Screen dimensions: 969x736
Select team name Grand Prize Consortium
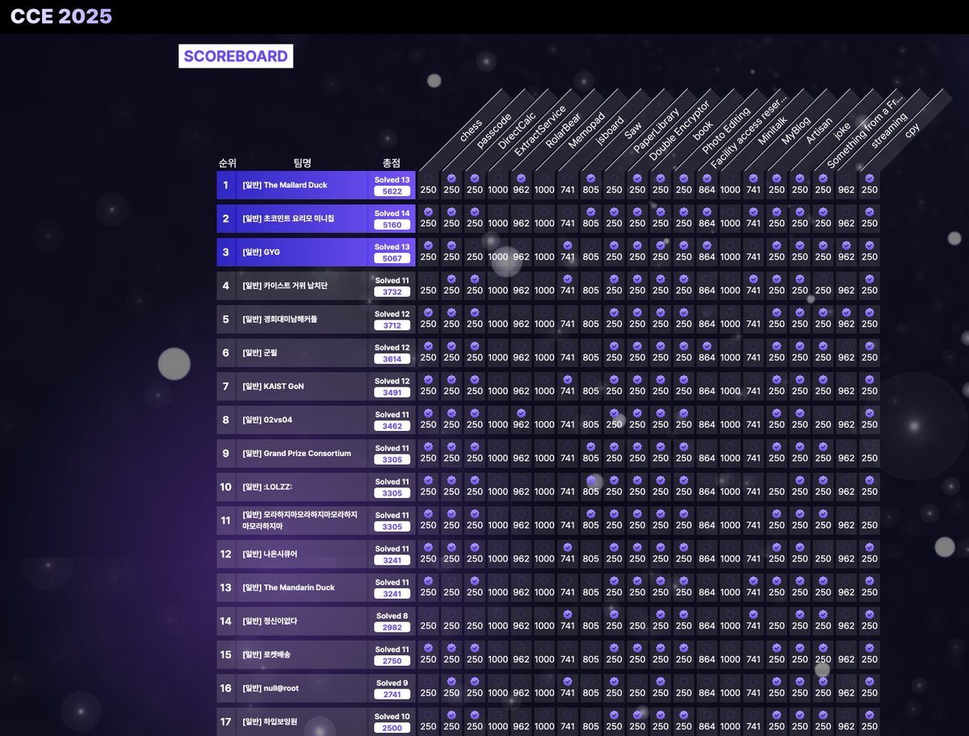coord(296,454)
